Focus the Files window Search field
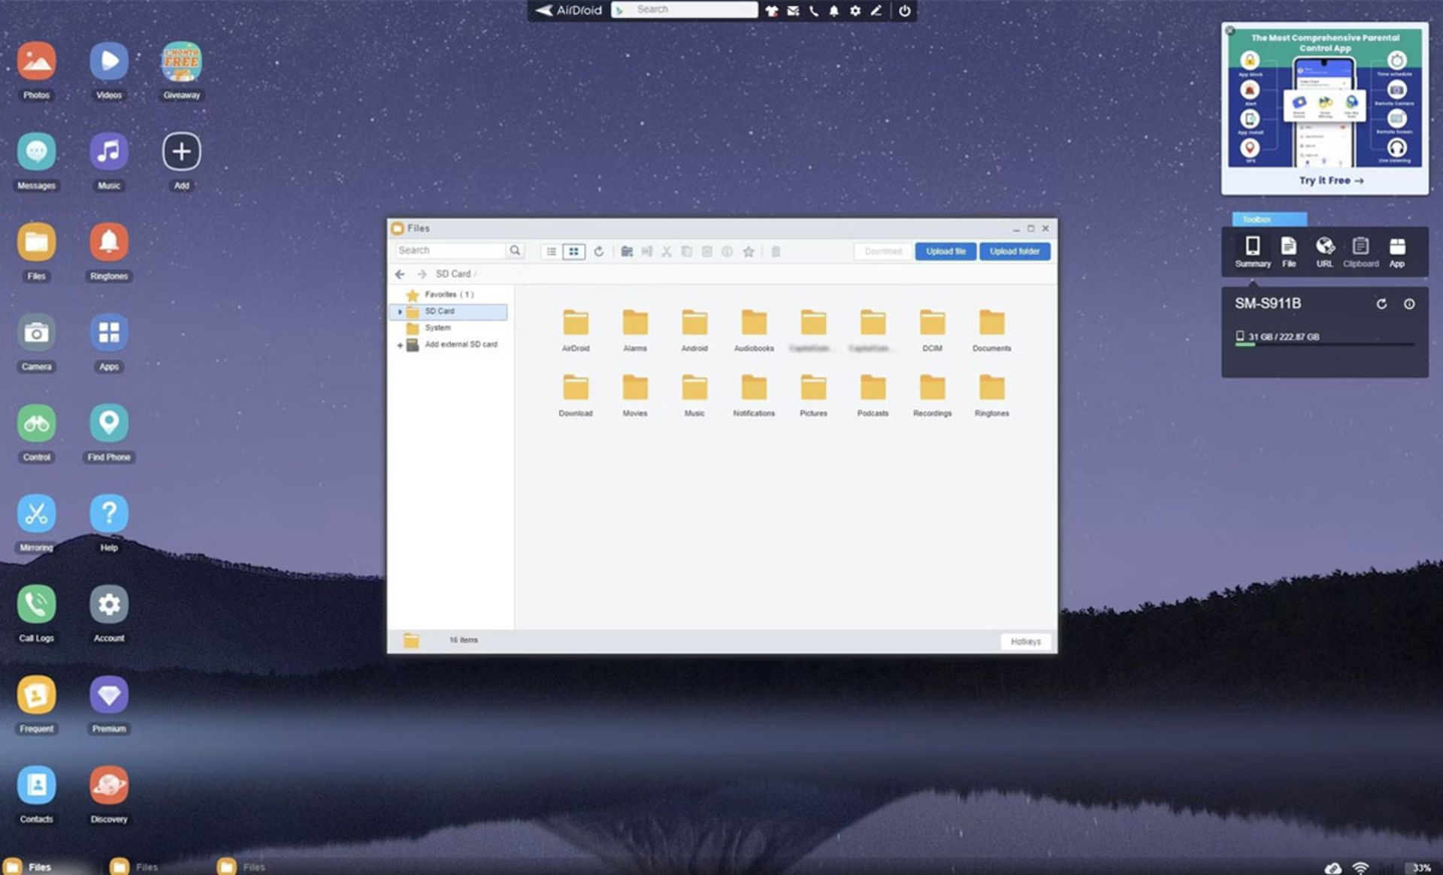 click(450, 250)
